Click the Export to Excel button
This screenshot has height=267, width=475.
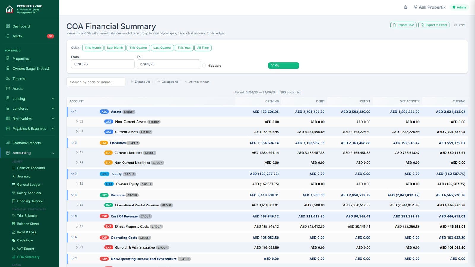pyautogui.click(x=434, y=25)
